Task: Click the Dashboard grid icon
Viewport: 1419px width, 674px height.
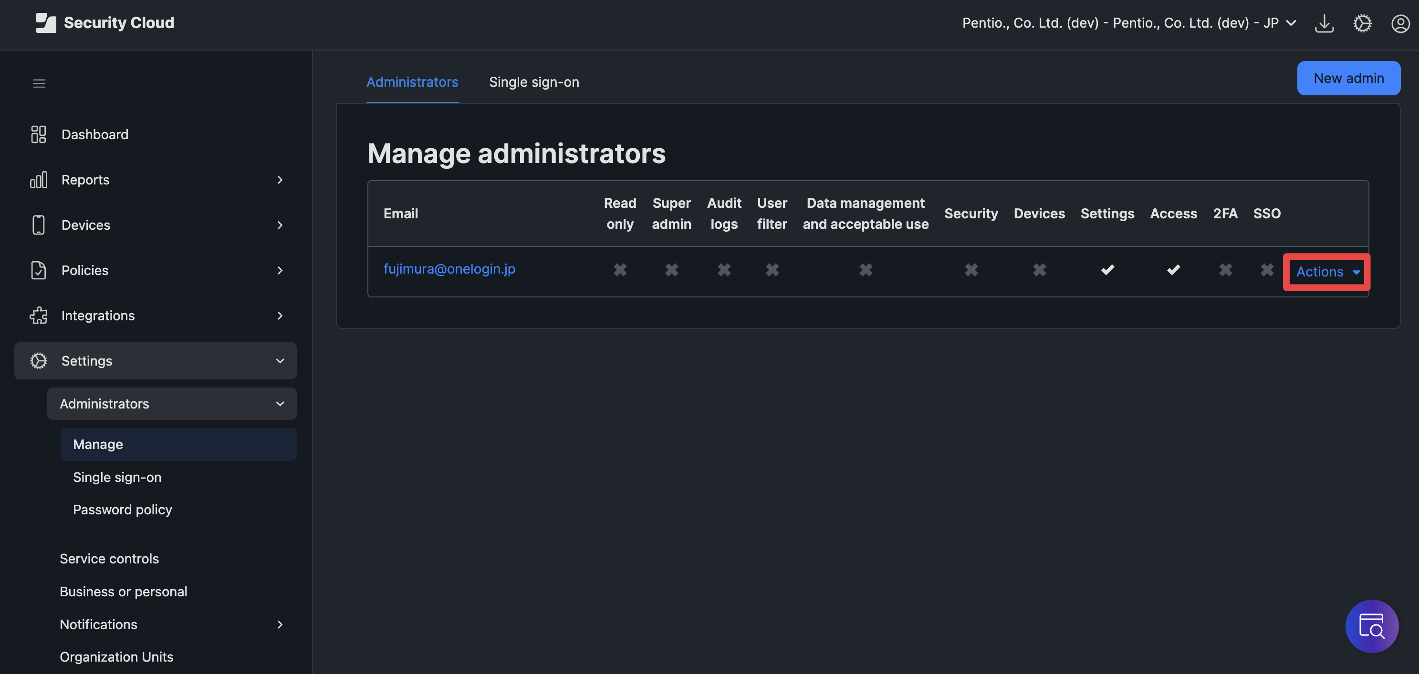Action: click(39, 134)
